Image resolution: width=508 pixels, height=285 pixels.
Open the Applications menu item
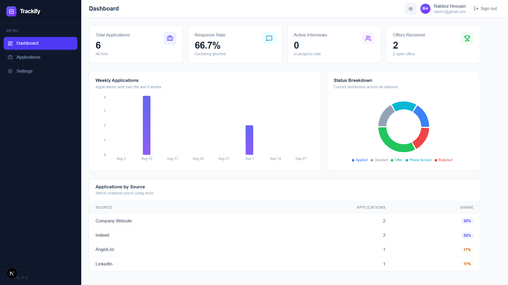pyautogui.click(x=41, y=57)
